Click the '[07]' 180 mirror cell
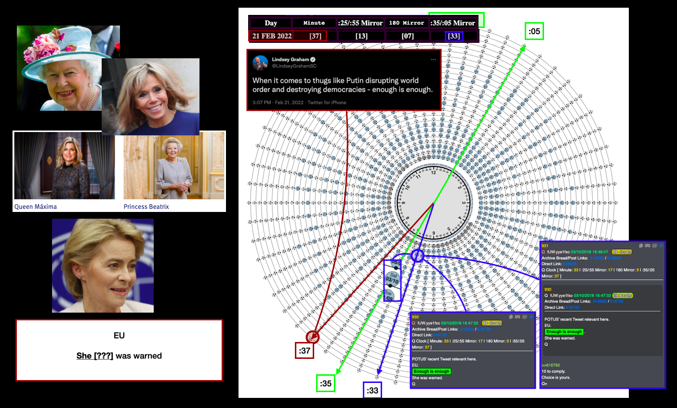Image resolution: width=677 pixels, height=408 pixels. (408, 36)
